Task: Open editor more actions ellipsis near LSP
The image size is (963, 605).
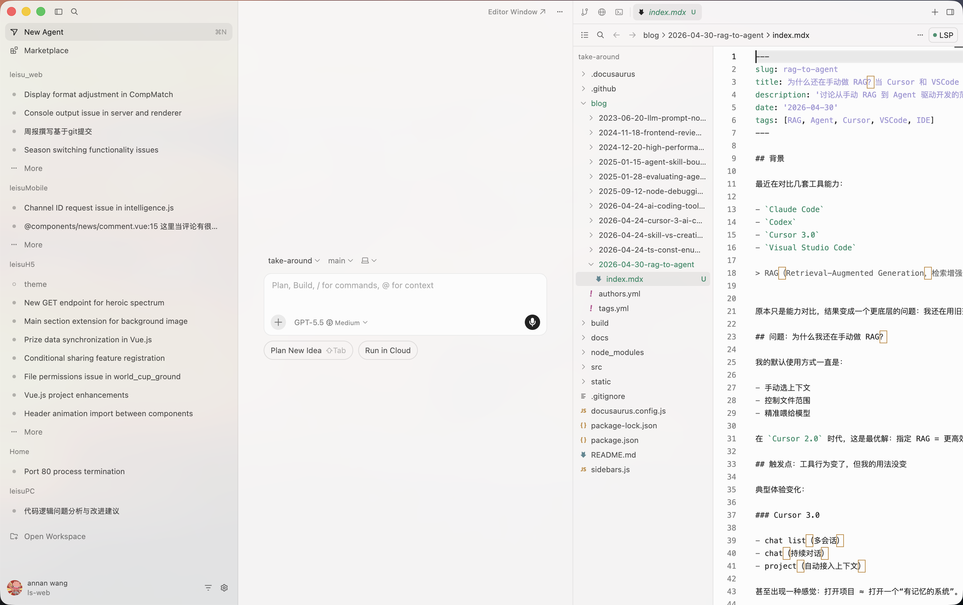Action: click(x=920, y=35)
